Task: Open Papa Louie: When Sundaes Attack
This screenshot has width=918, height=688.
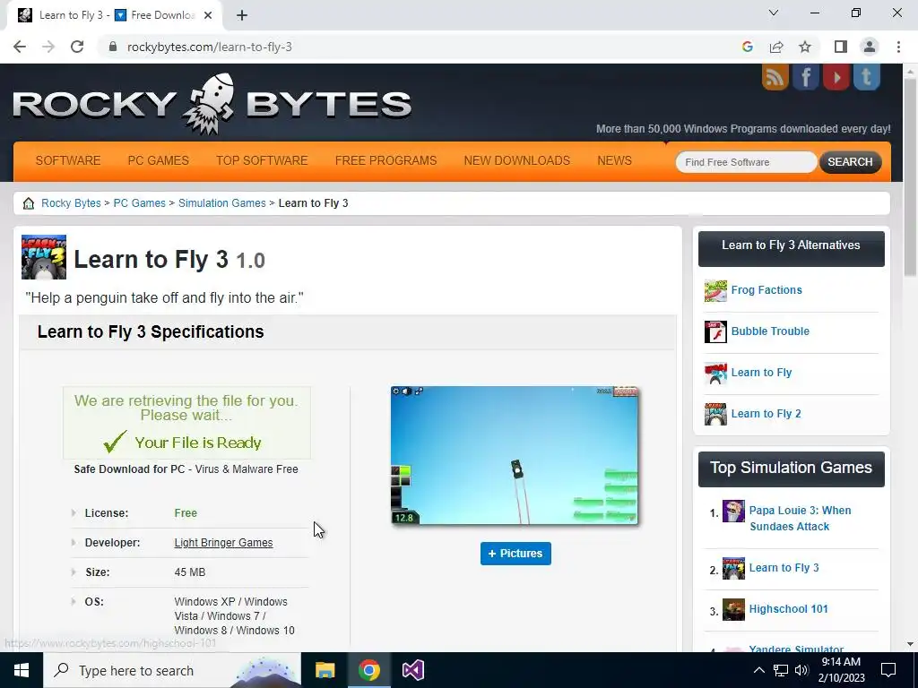Action: 800,519
